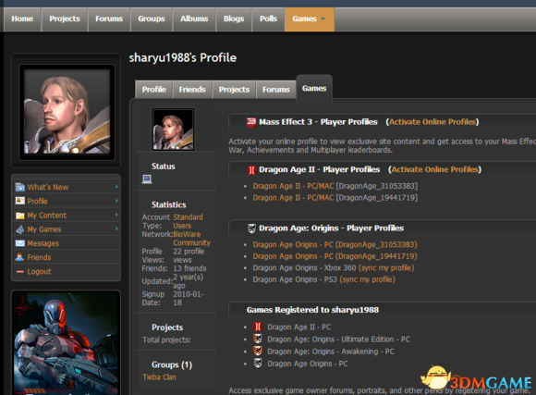
Task: Click the "Dragon Age: Origins - Awakening - PC" entry
Action: pos(331,352)
